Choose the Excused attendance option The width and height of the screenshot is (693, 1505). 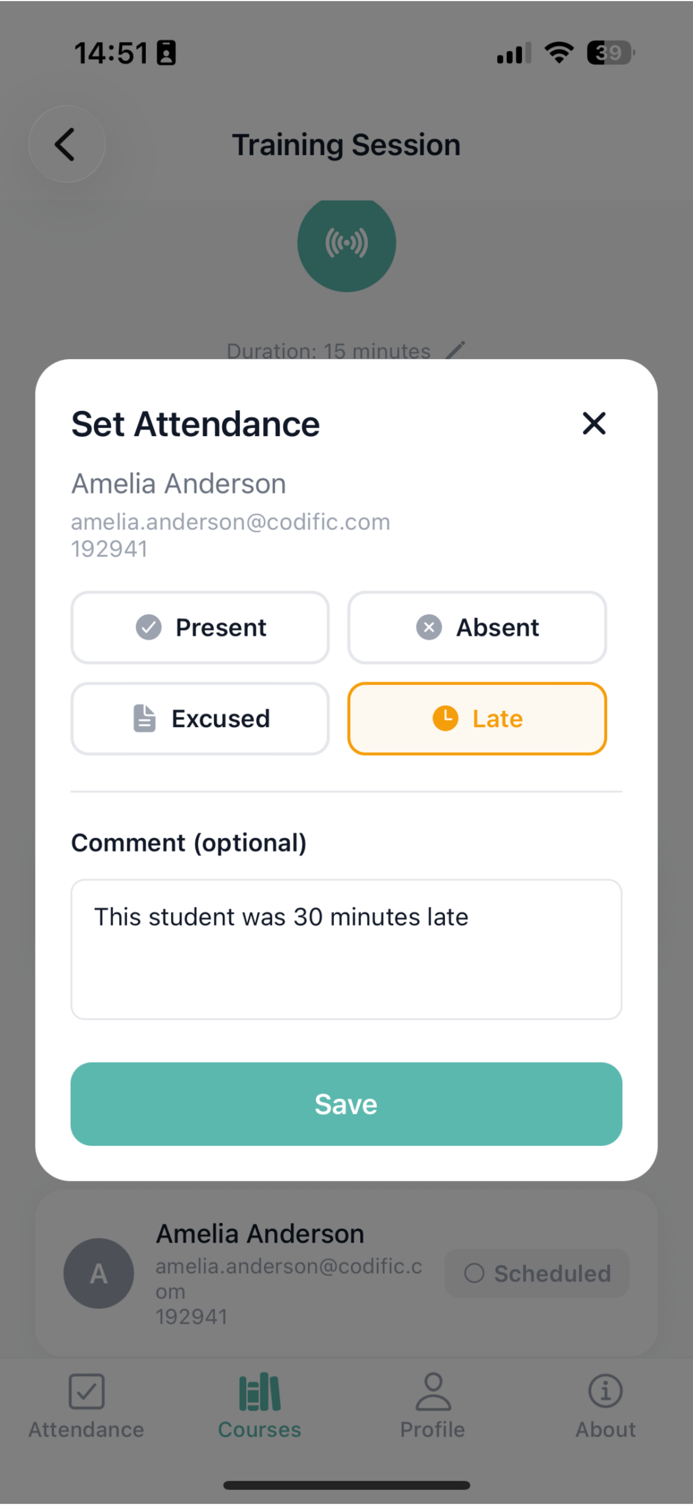coord(200,718)
